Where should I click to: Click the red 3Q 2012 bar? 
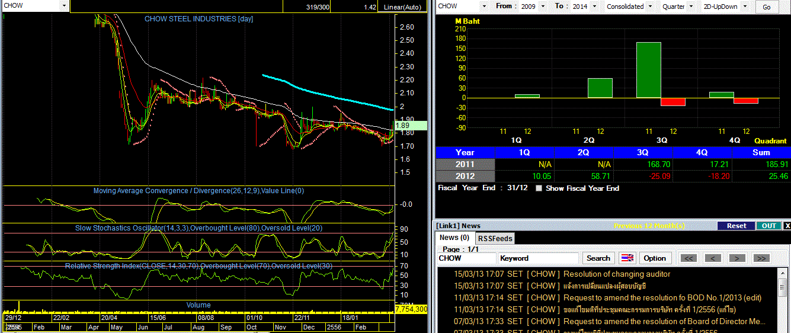point(673,102)
